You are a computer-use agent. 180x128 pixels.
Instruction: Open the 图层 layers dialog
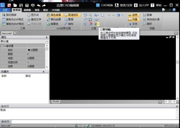pos(69,19)
